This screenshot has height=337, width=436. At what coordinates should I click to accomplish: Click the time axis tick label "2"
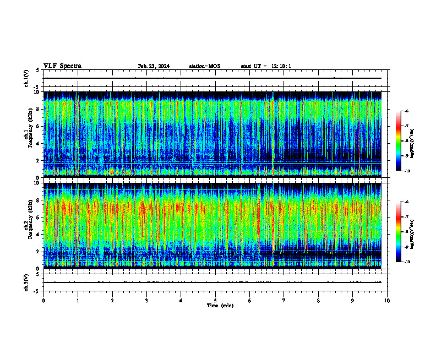coord(112,301)
